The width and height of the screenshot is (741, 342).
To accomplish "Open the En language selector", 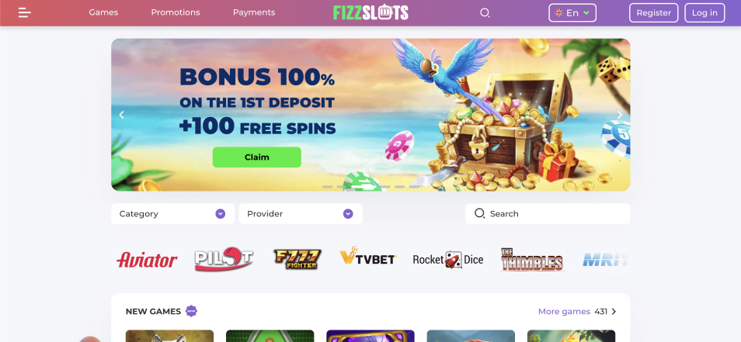I will point(572,12).
